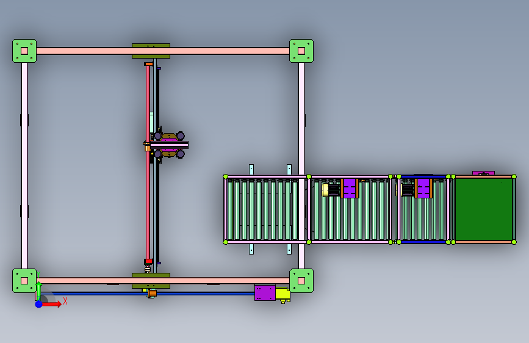Select the bottom-right green corner plate of the frame
This screenshot has height=343, width=529.
point(301,281)
